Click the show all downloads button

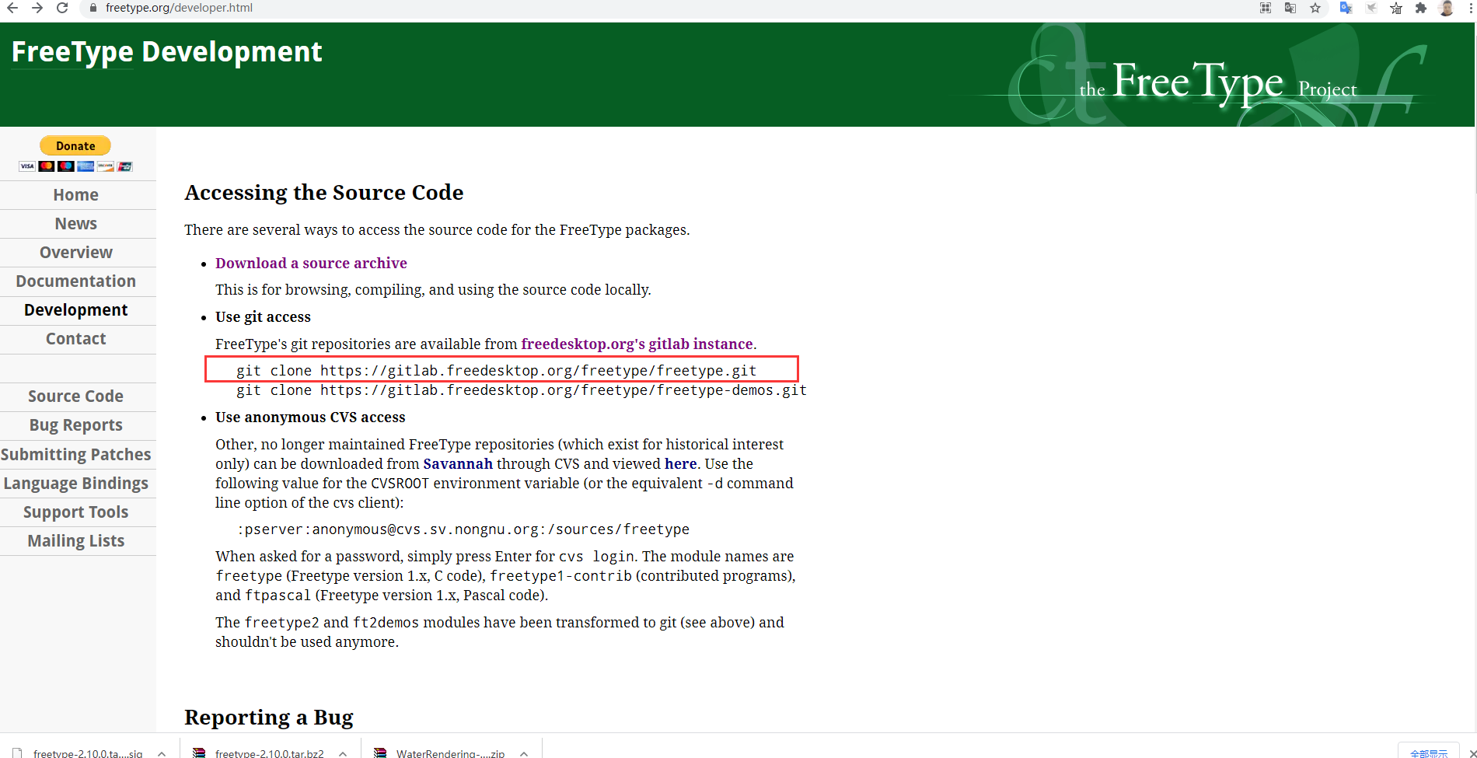pyautogui.click(x=1429, y=753)
